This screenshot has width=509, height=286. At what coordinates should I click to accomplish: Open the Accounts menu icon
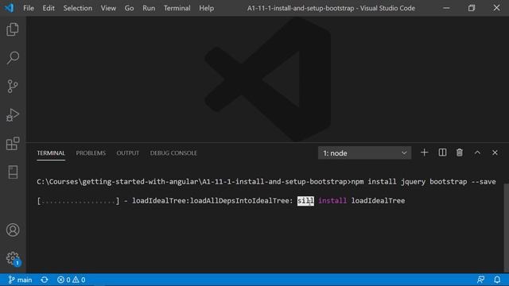click(13, 230)
